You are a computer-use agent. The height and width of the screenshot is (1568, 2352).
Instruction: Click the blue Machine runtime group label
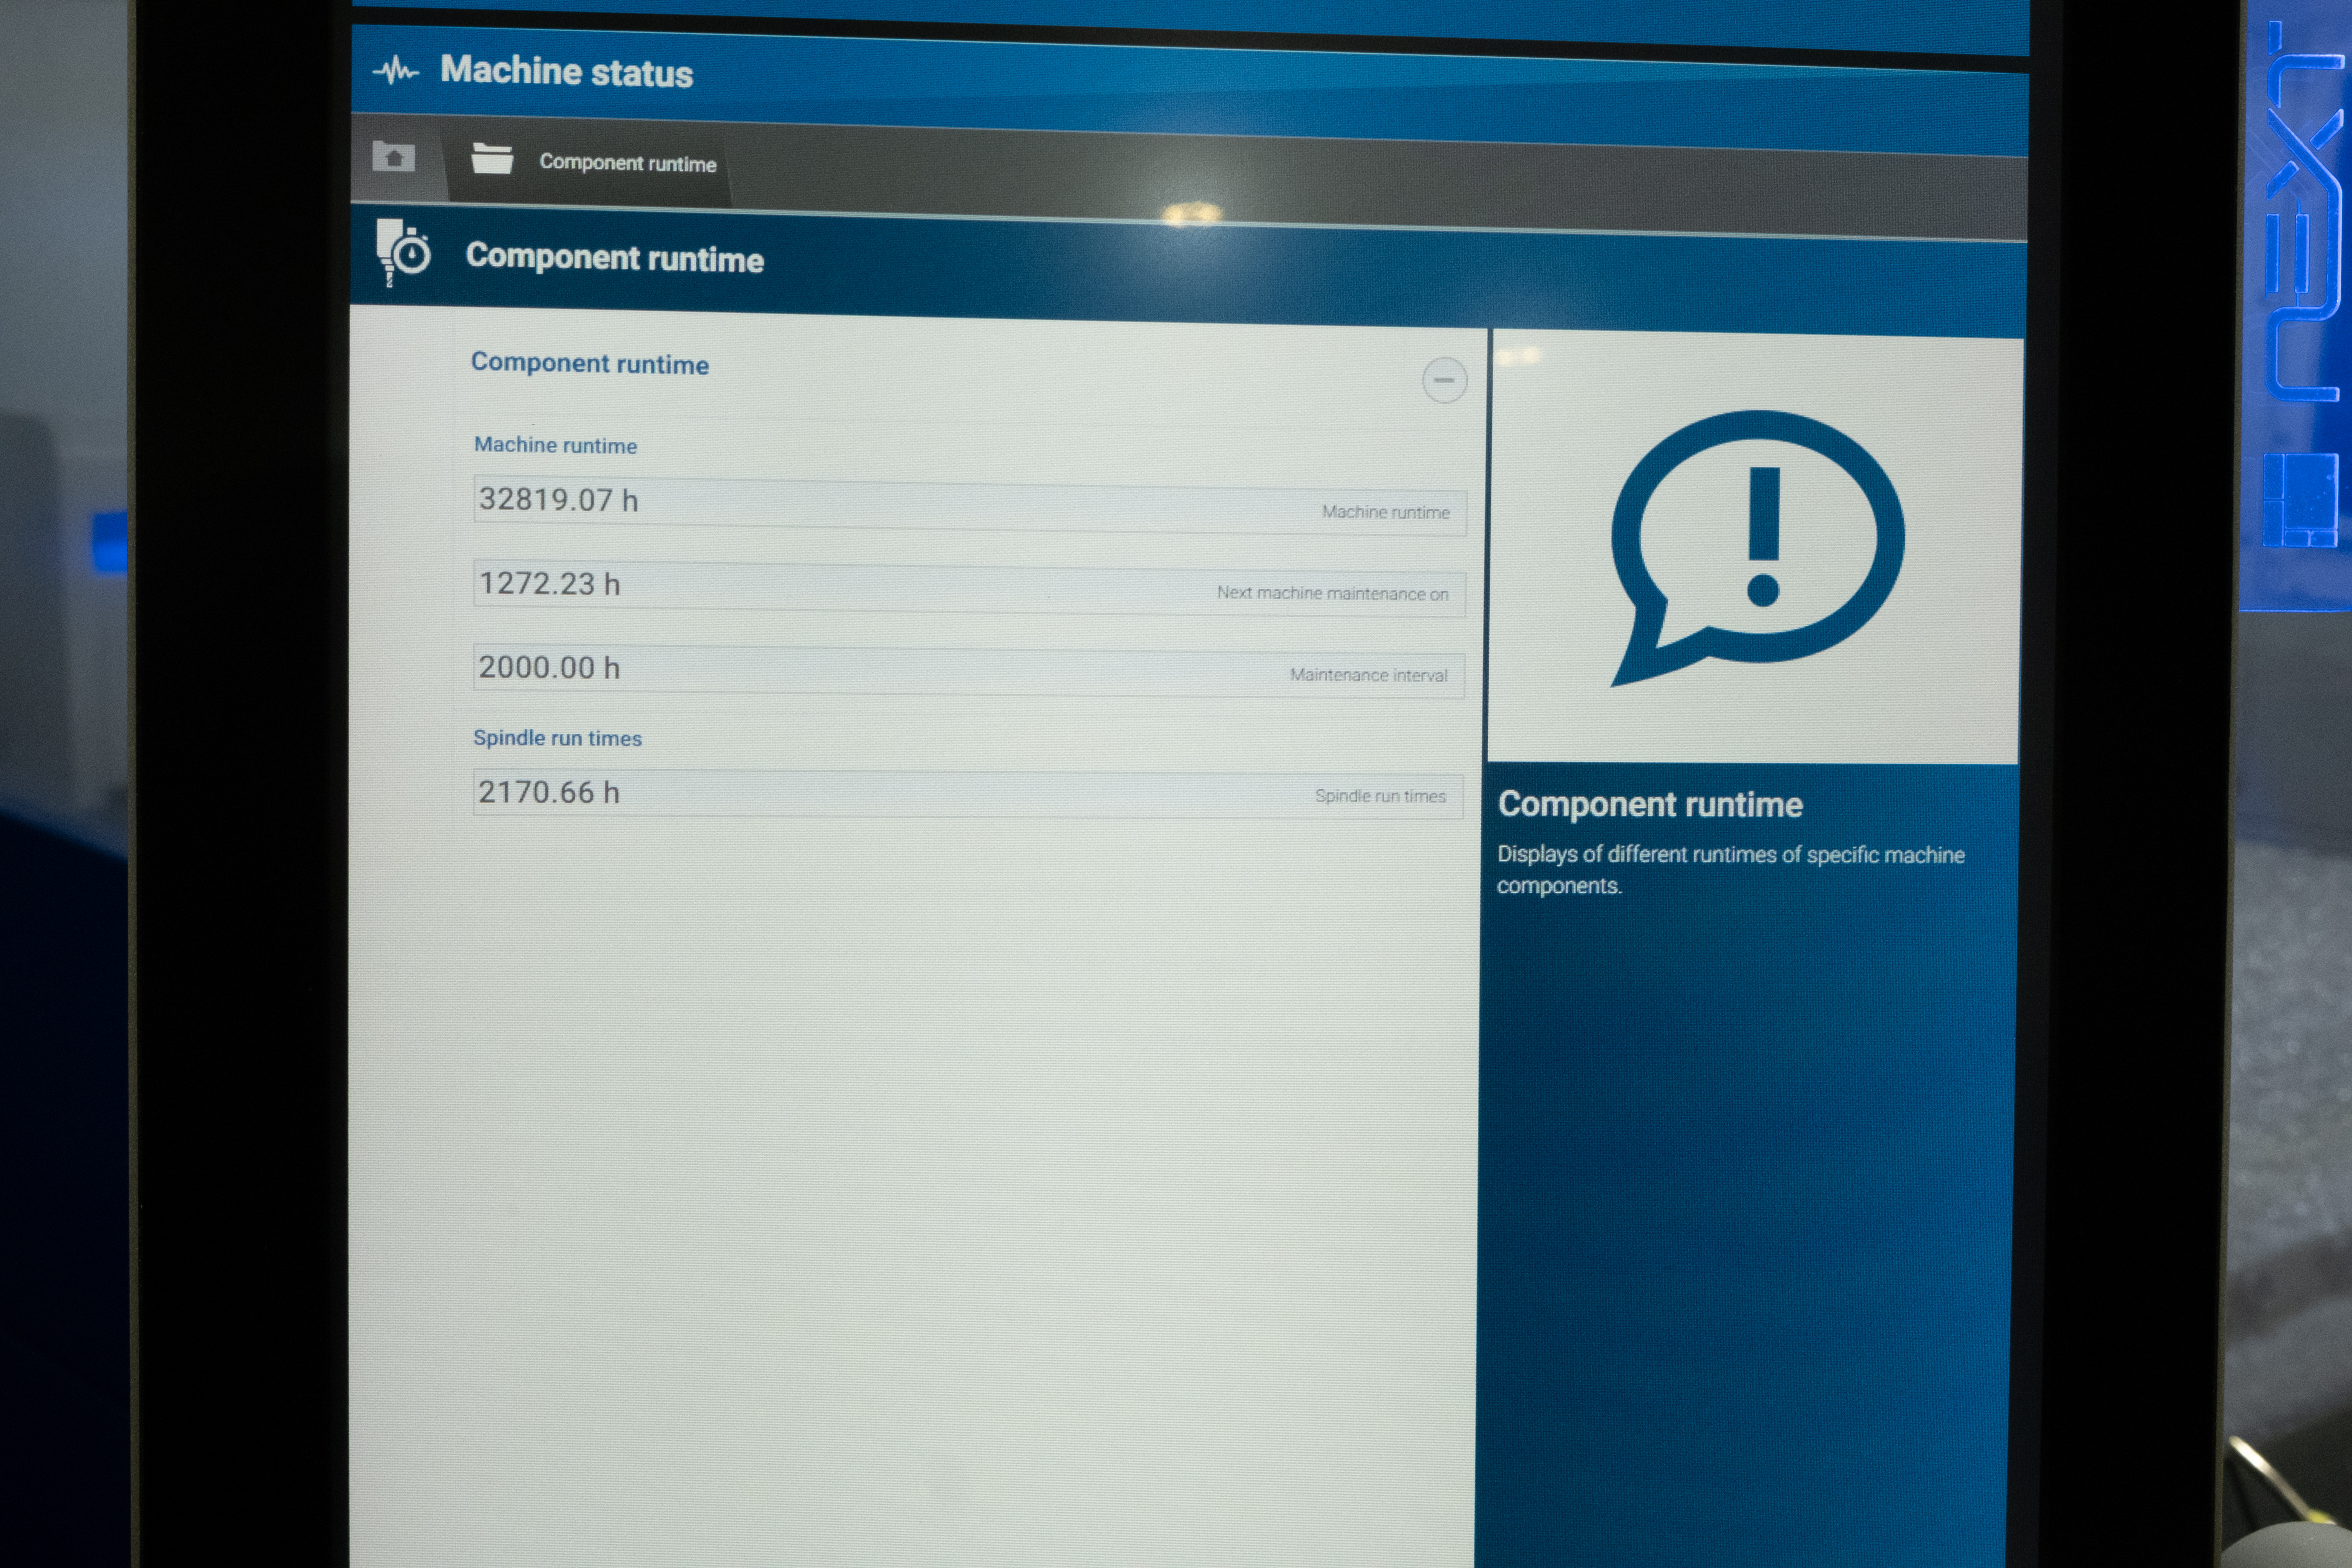(x=555, y=445)
